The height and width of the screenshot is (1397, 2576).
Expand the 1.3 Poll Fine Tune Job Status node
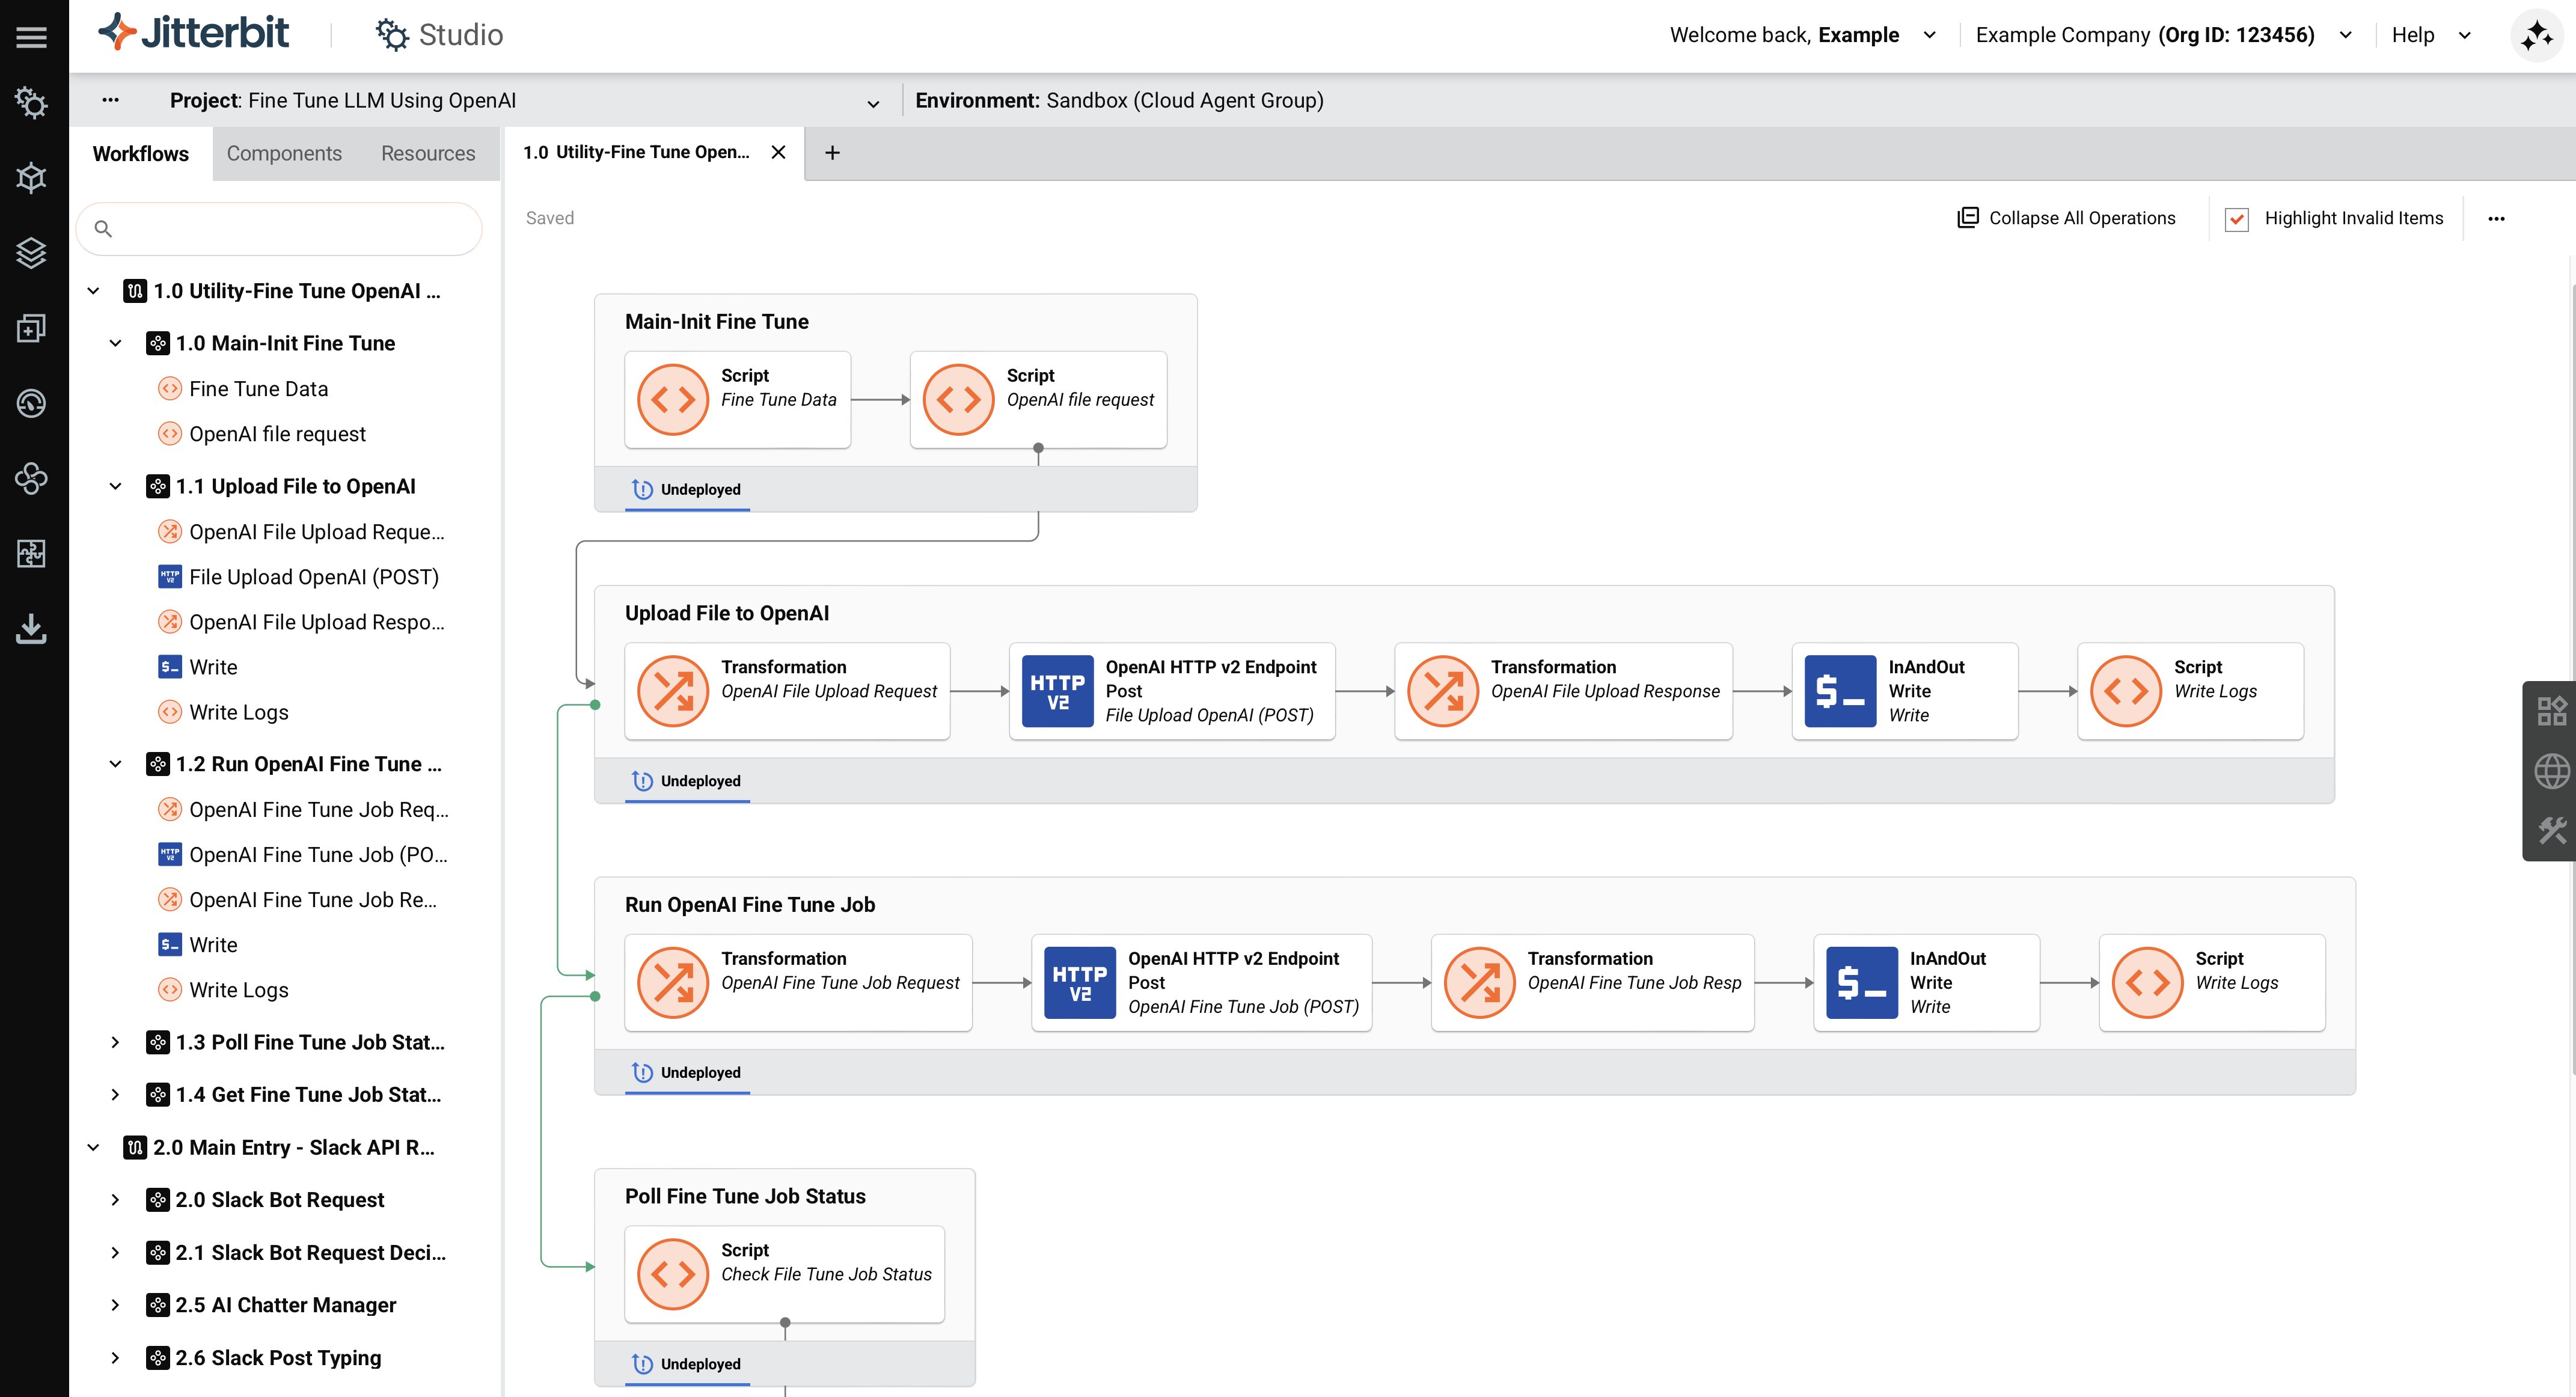pos(116,1042)
